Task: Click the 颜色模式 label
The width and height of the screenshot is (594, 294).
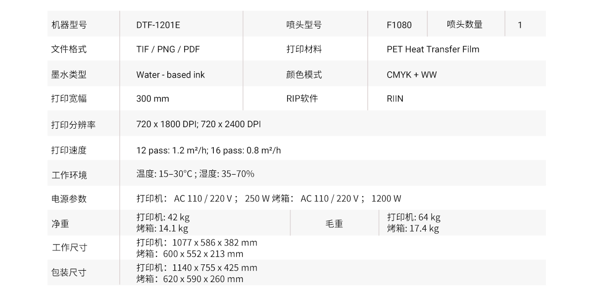Action: 304,75
